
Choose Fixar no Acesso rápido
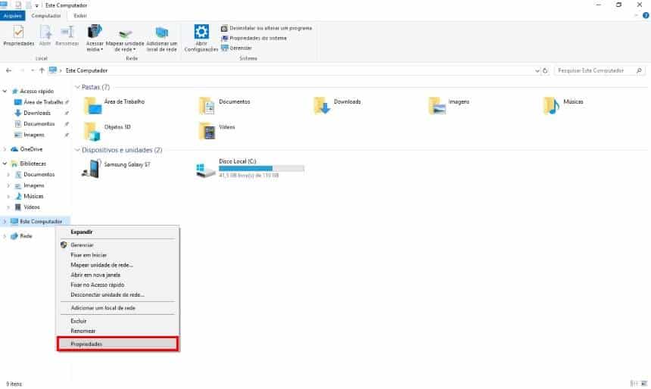pos(118,285)
